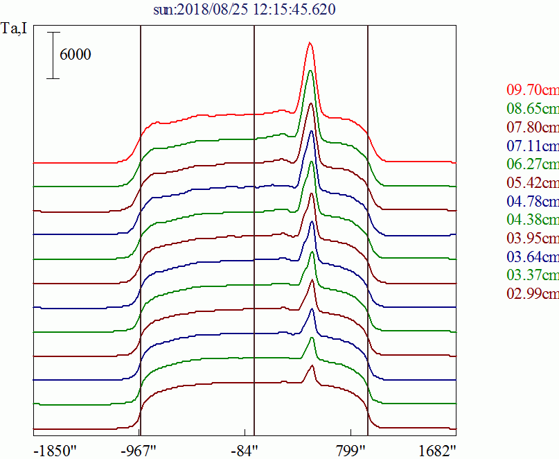559x459 pixels.
Task: Click the sun date and time title
Action: point(245,9)
